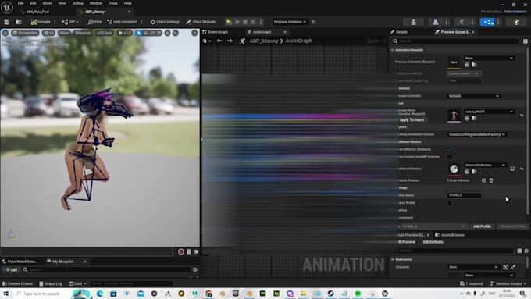This screenshot has height=299, width=531.
Task: Open the Lit view mode dropdown
Action: [48, 33]
